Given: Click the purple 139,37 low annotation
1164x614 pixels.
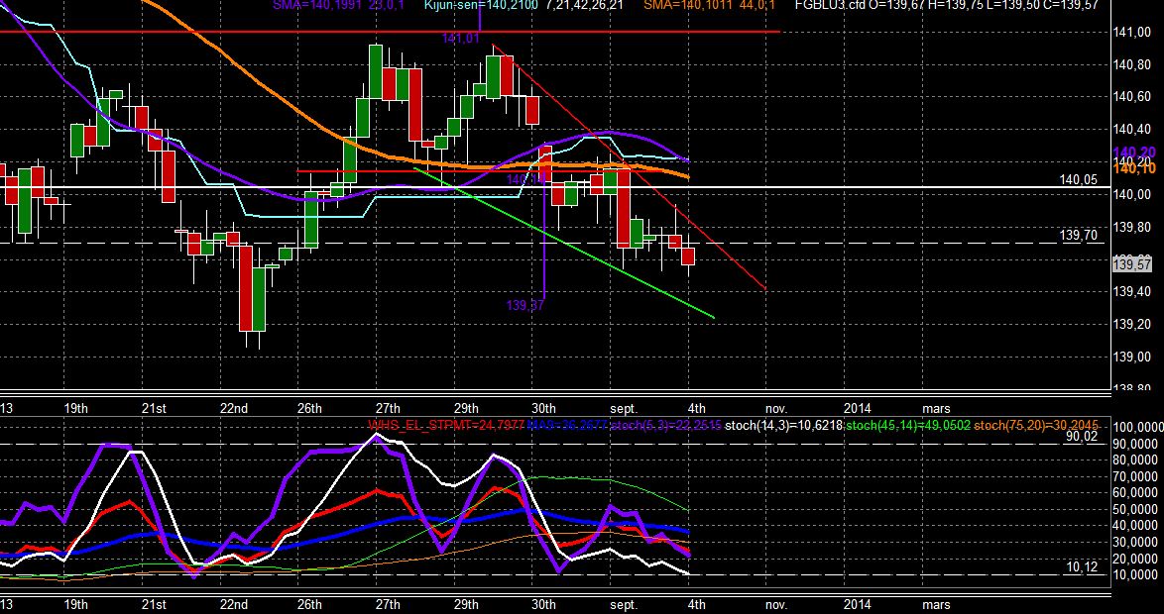Looking at the screenshot, I should click(525, 305).
